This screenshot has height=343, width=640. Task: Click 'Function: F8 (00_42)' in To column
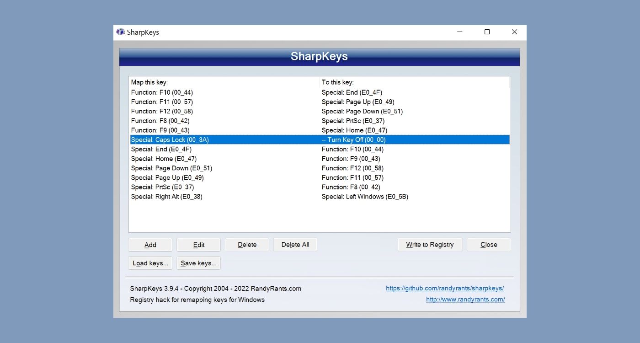pyautogui.click(x=351, y=188)
